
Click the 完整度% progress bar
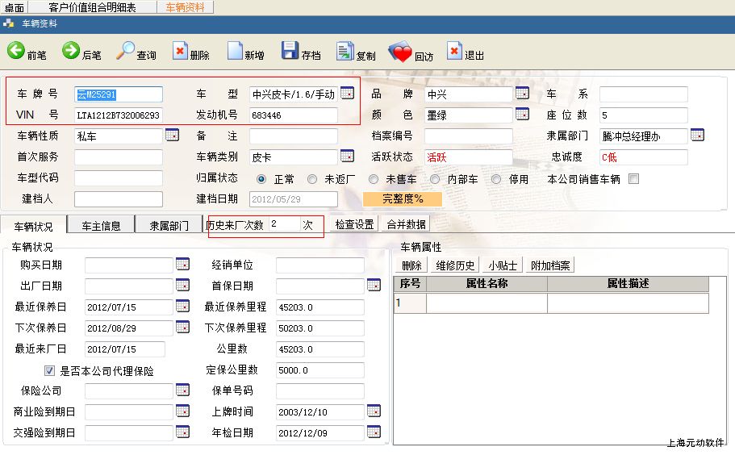[403, 198]
